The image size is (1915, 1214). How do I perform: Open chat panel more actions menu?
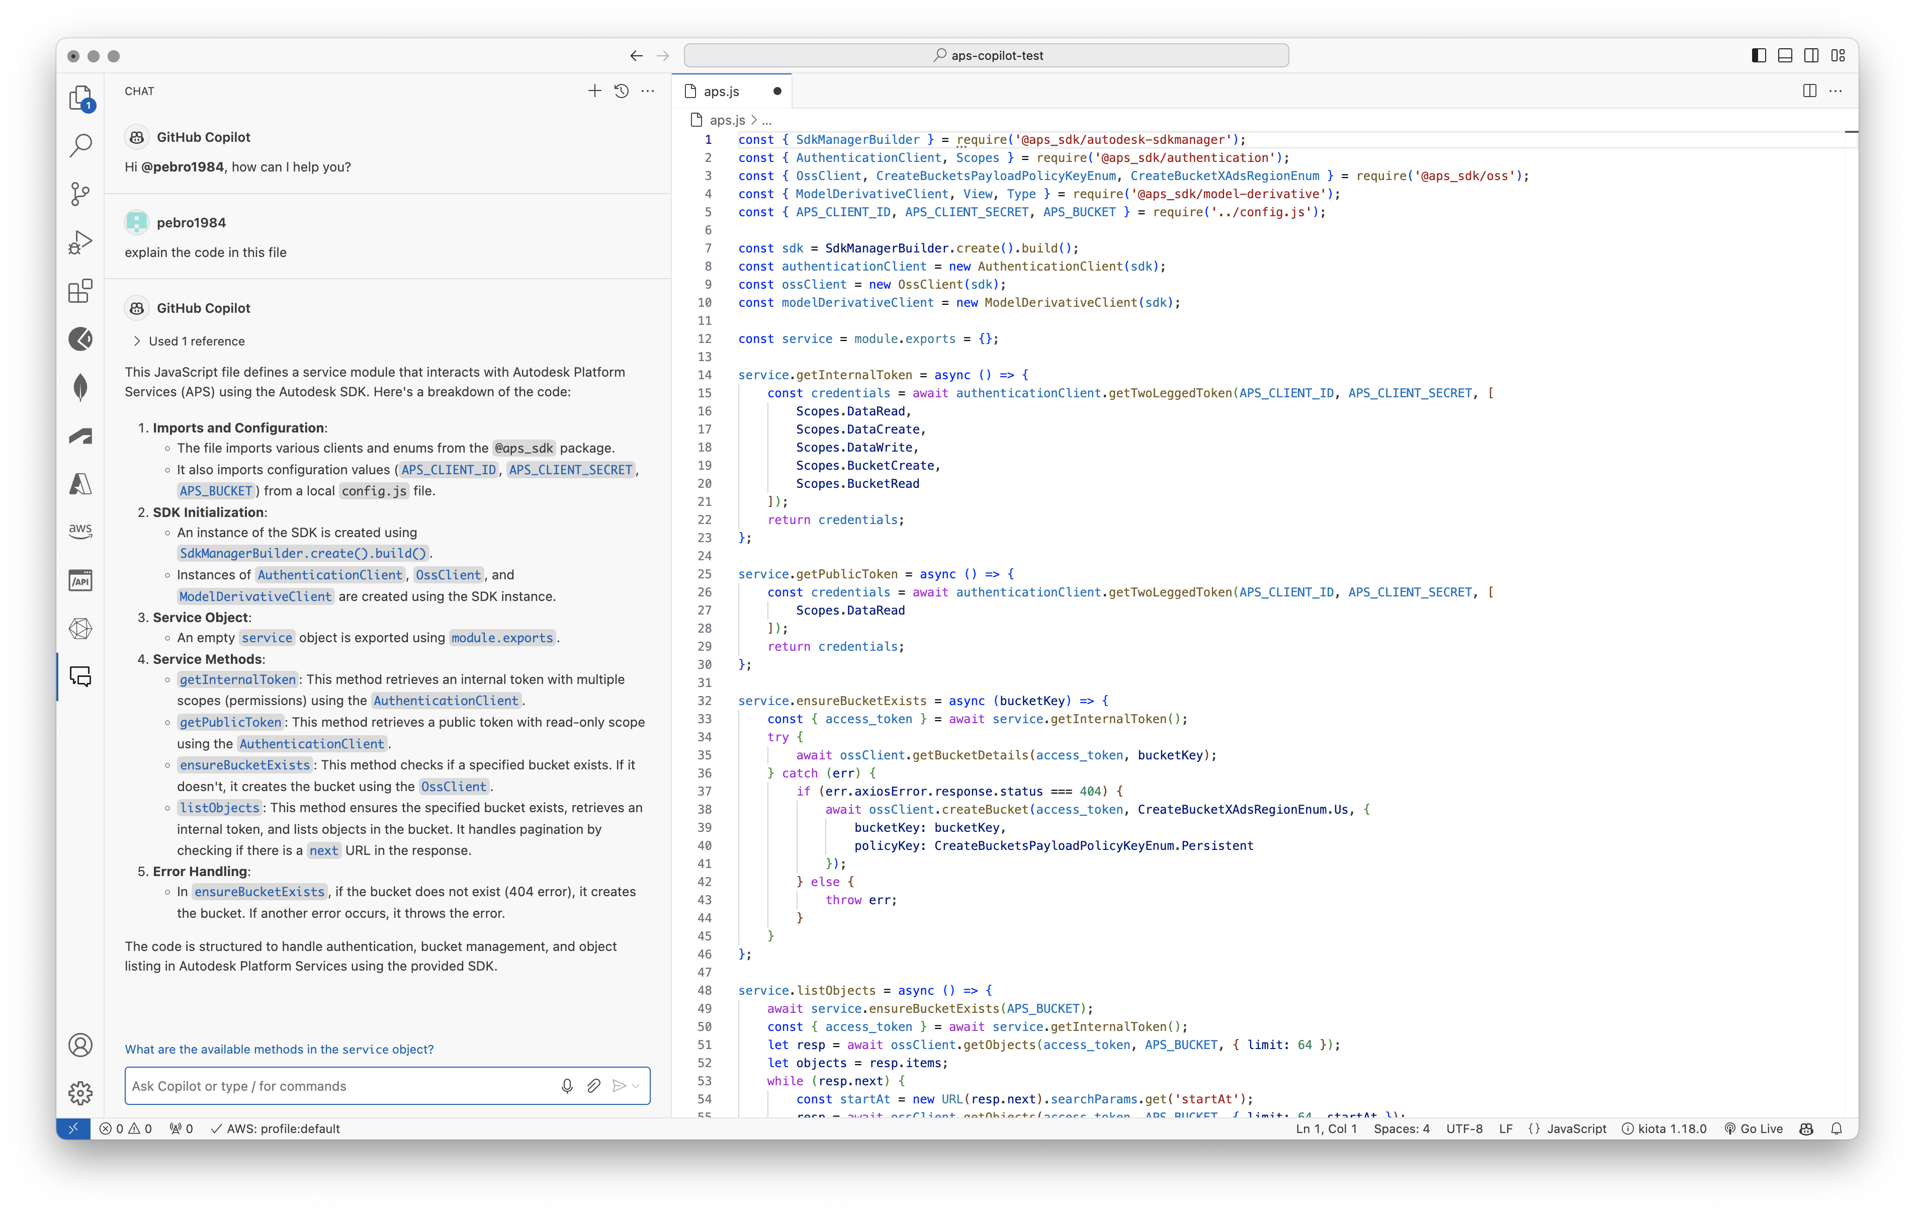click(x=648, y=91)
